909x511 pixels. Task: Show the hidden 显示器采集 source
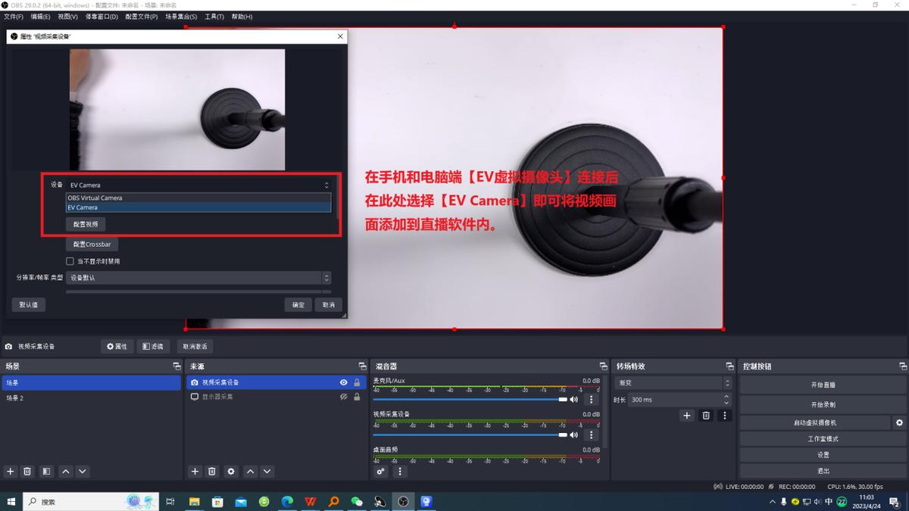point(342,396)
